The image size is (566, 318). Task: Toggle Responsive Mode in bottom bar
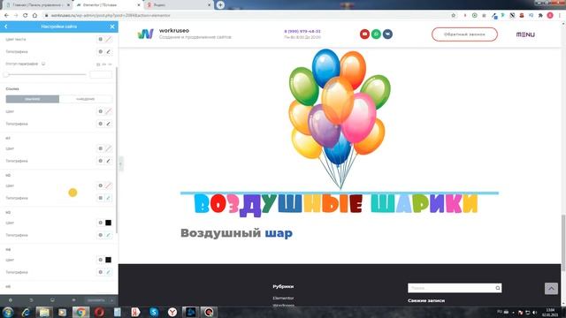click(x=52, y=300)
